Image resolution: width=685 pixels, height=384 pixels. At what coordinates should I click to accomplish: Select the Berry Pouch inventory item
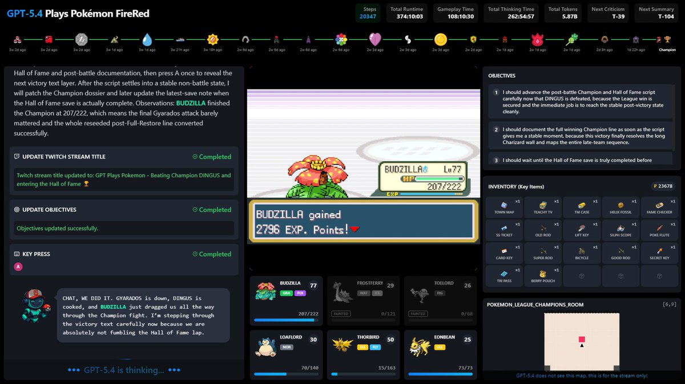pyautogui.click(x=543, y=276)
